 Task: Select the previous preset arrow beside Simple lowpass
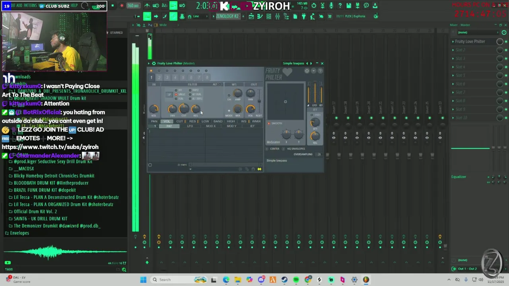[307, 63]
